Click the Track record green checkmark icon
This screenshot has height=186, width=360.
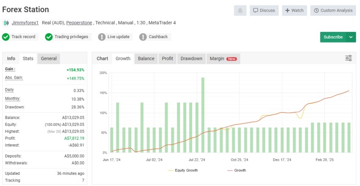pos(6,37)
